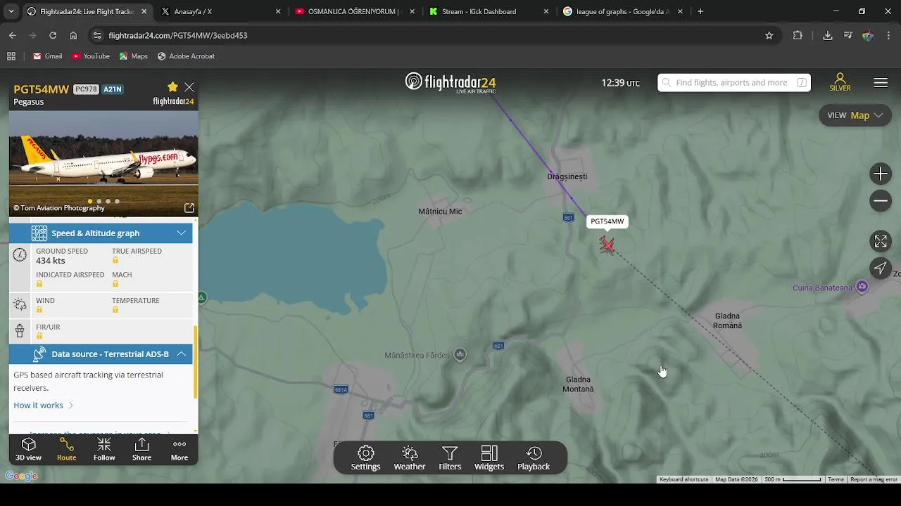Image resolution: width=901 pixels, height=506 pixels.
Task: Go to browser home page
Action: pos(73,35)
